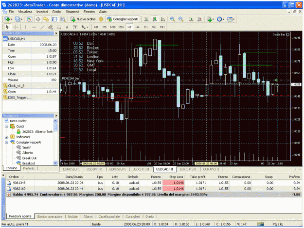Viewport: 304px width, 228px height.
Task: Expand the Indicatori tree node
Action: [6, 137]
